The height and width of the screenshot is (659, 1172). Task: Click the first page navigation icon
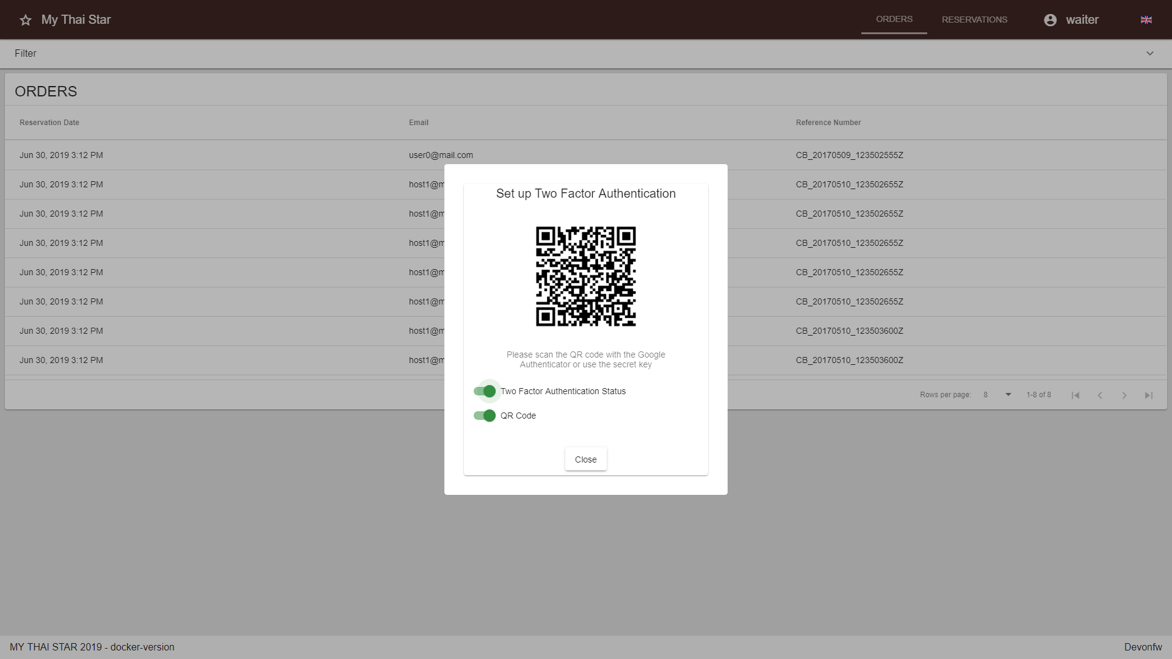[1076, 395]
